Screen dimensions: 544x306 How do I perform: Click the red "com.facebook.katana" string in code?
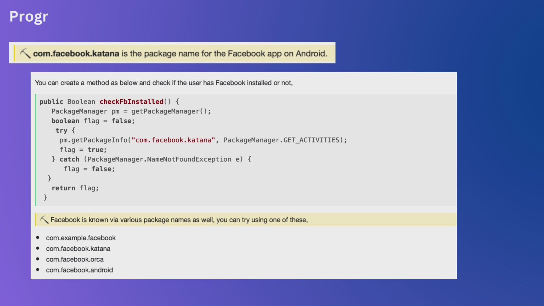[x=173, y=140]
